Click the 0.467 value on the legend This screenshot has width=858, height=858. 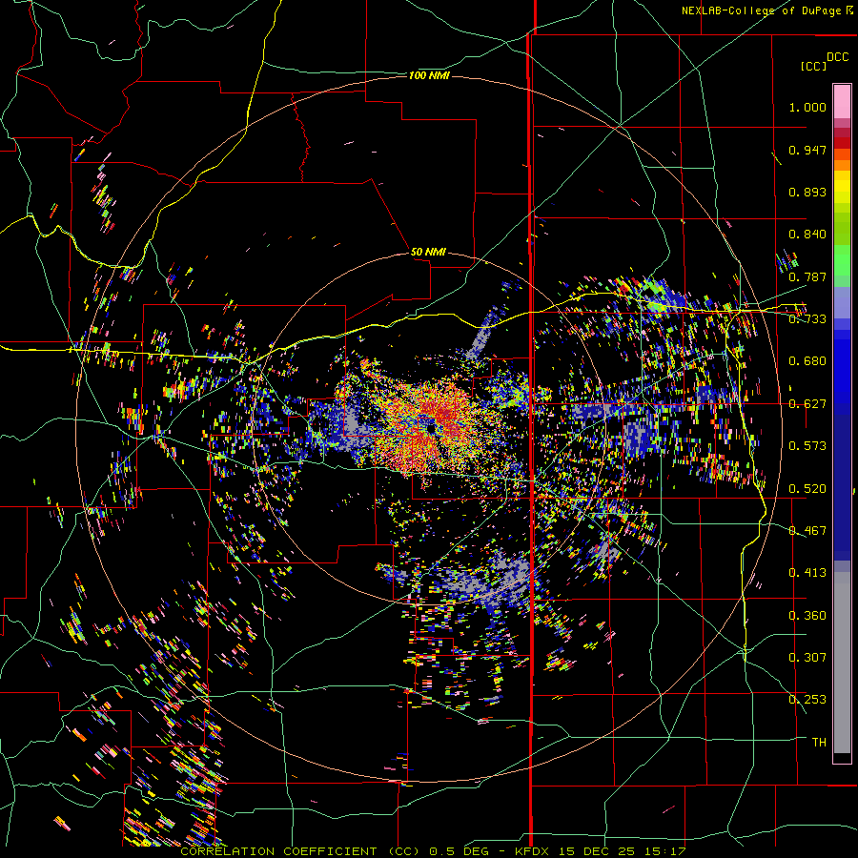[807, 531]
